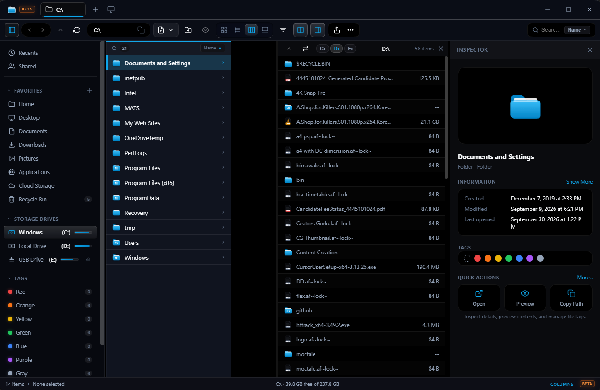600x390 pixels.
Task: Eject the USB Drive (E:)
Action: 88,259
